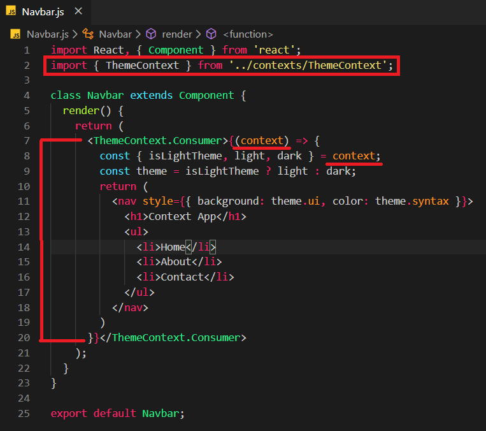Place cursor on 'Home' list item text
Screen dimensions: 486x431
(x=173, y=247)
